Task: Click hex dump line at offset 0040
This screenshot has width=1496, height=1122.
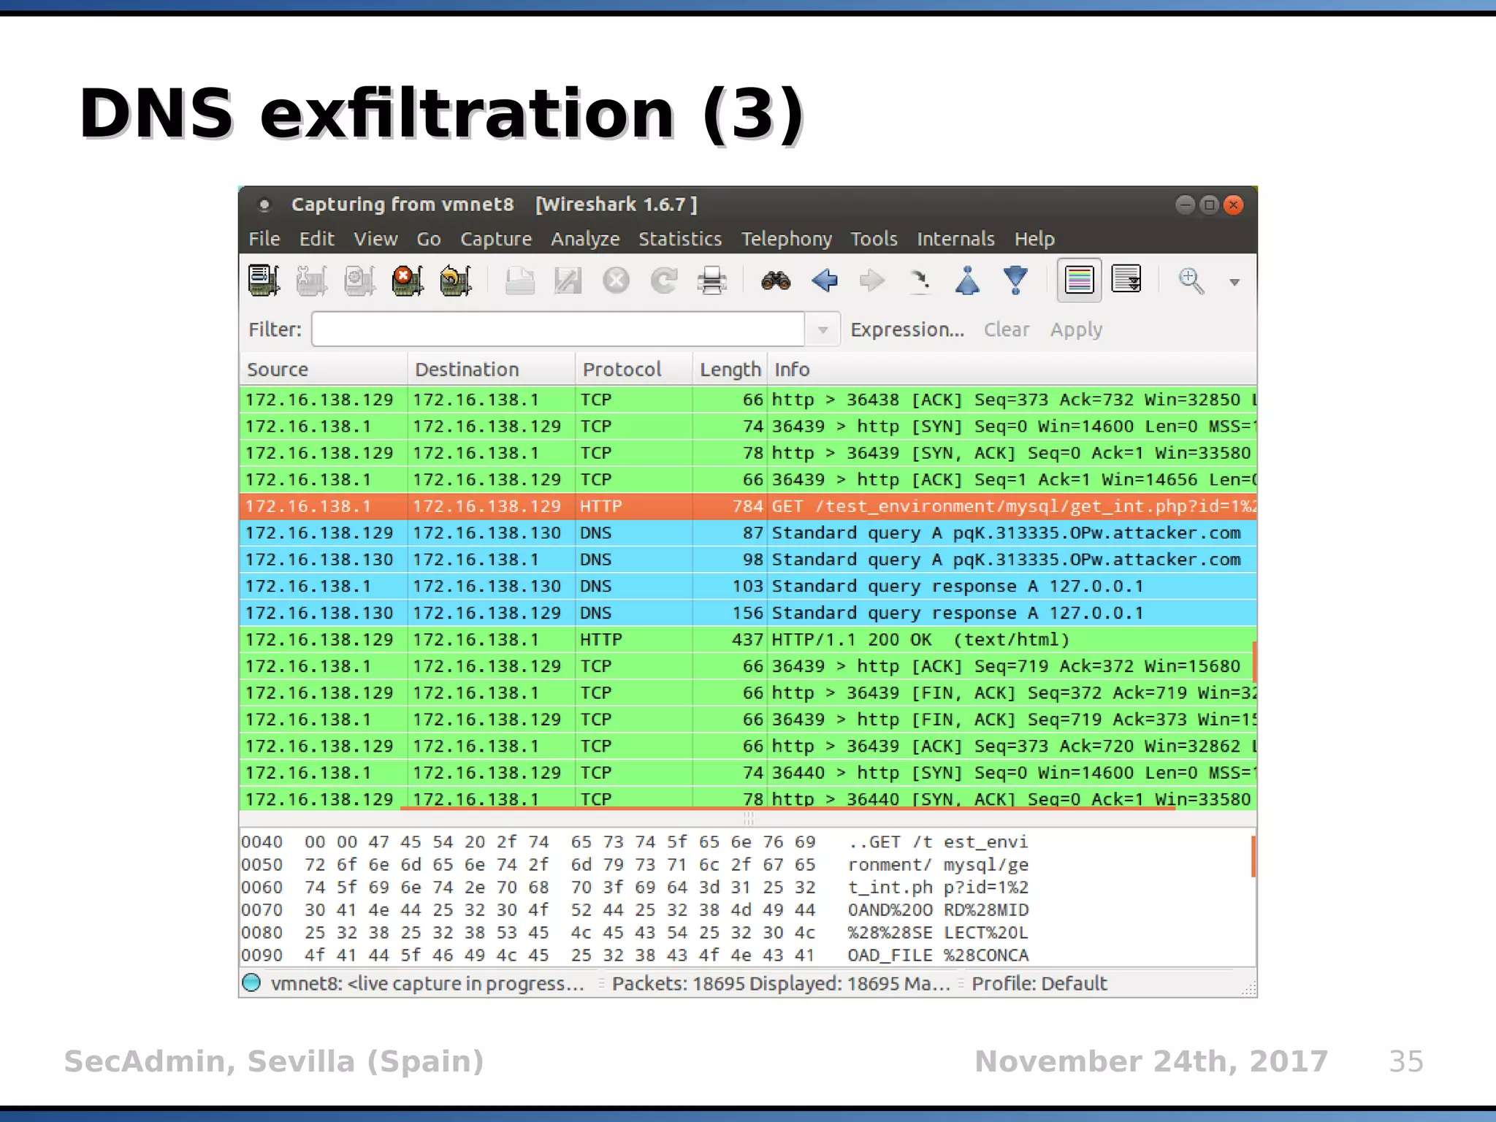Action: [635, 842]
